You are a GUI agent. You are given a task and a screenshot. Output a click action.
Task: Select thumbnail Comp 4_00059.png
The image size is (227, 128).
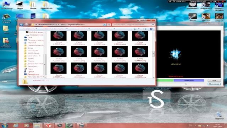(x=140, y=70)
